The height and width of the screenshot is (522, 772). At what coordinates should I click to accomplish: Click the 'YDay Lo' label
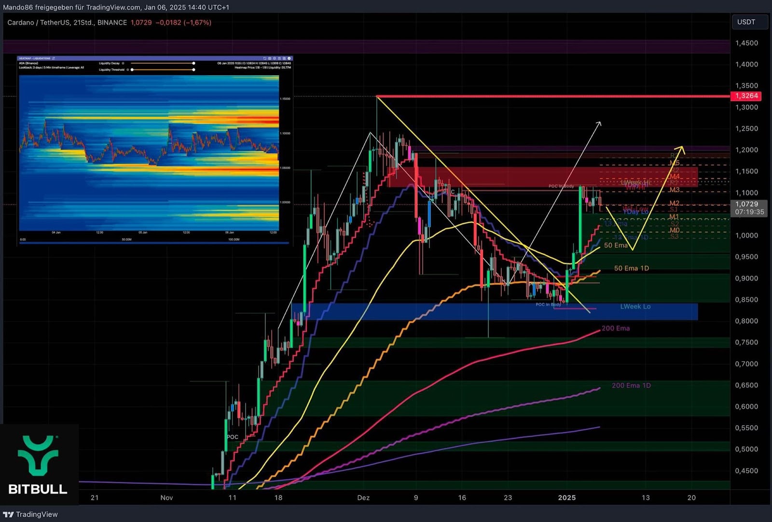tap(635, 212)
